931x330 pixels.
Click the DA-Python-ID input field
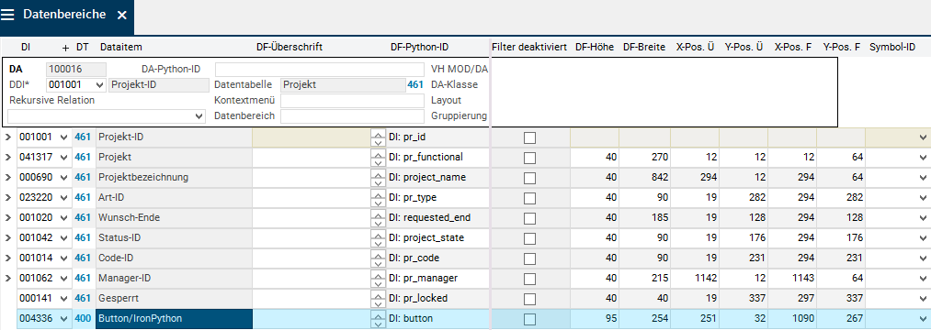(x=320, y=70)
